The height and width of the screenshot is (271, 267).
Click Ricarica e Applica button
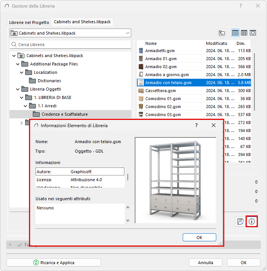54,263
